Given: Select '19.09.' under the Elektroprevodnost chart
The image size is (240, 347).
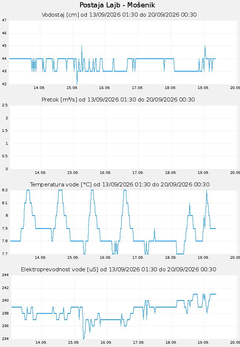Looking at the screenshot, I should click(203, 343).
